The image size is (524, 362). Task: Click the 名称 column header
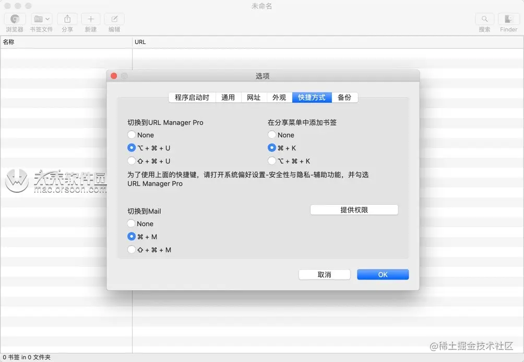66,42
